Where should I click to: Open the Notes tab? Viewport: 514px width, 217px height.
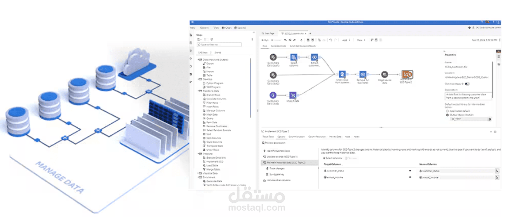(356, 137)
